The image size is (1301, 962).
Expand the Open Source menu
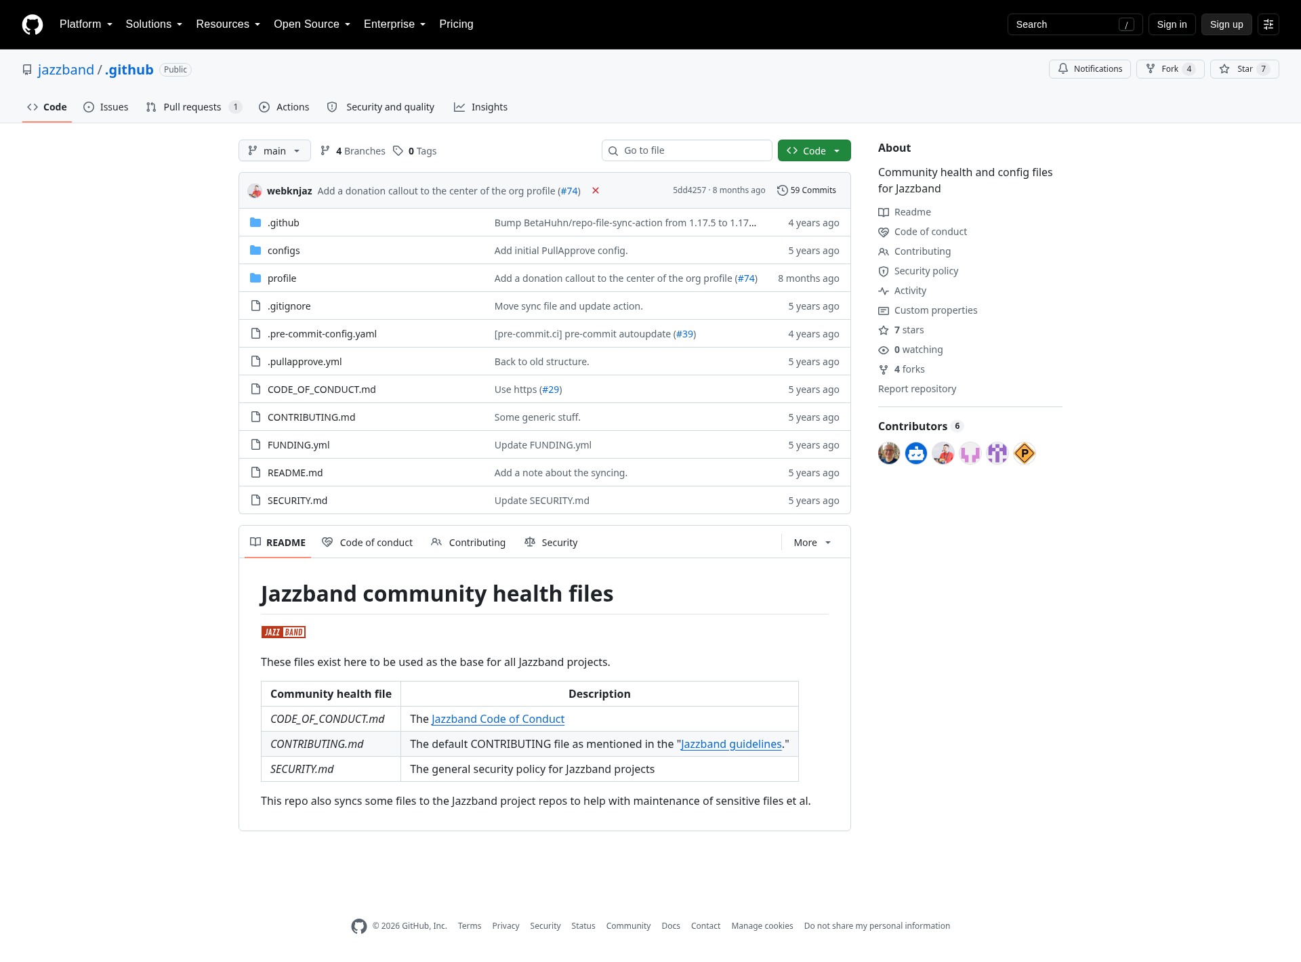click(x=312, y=24)
